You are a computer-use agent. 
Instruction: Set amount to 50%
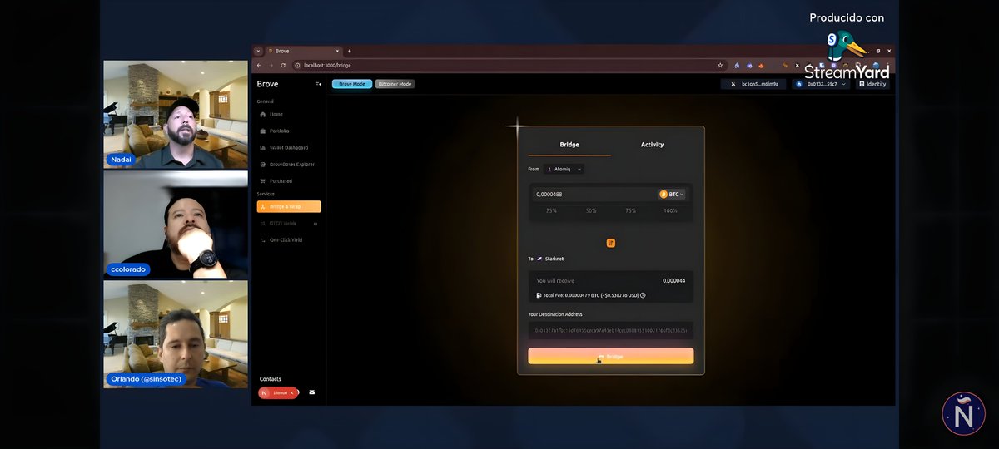coord(591,211)
